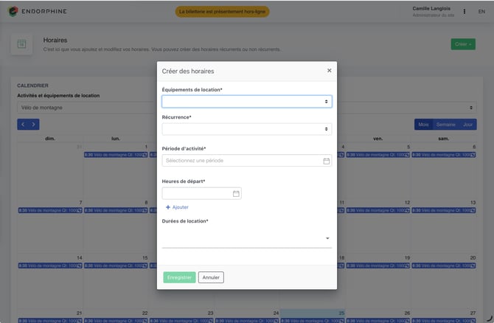Image resolution: width=494 pixels, height=323 pixels.
Task: Switch language to EN
Action: pyautogui.click(x=481, y=11)
